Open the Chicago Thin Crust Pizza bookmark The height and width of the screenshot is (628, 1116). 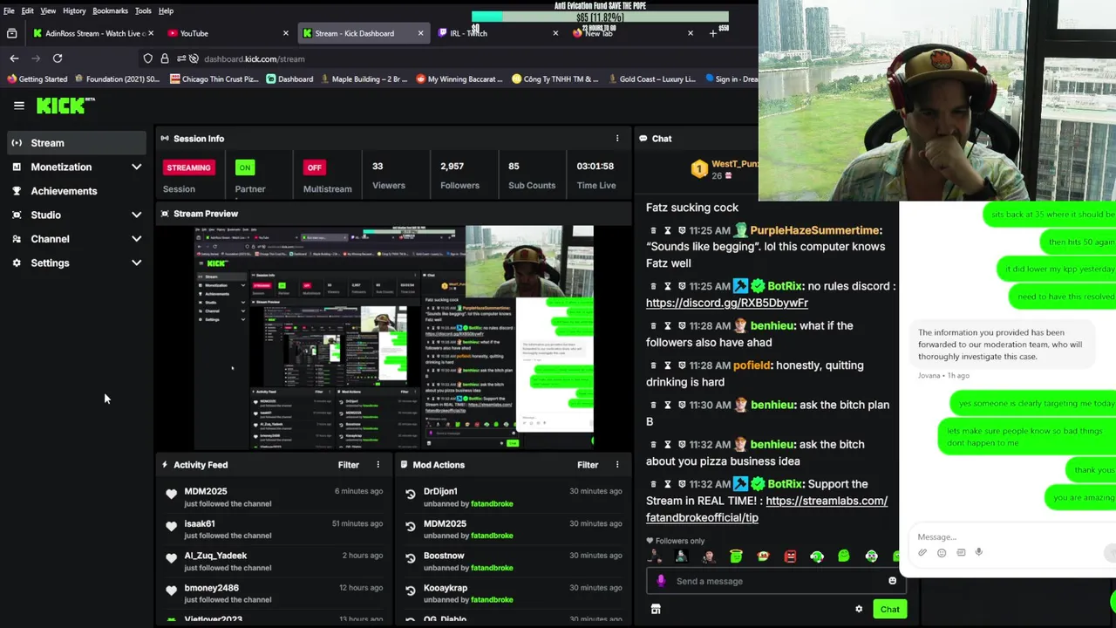click(x=214, y=78)
